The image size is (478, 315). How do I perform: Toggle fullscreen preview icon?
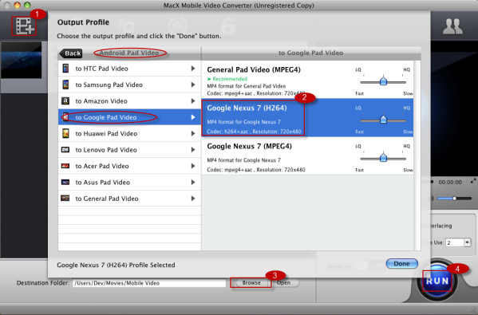[473, 181]
